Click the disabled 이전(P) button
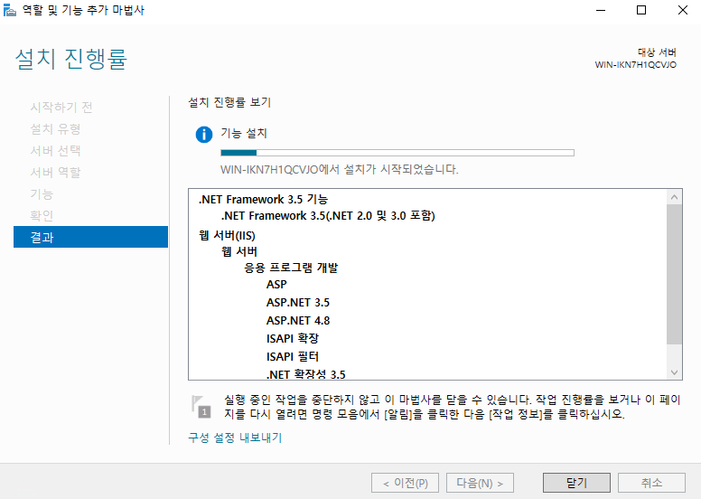 click(405, 483)
